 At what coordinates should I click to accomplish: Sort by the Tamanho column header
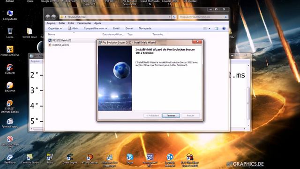click(158, 34)
